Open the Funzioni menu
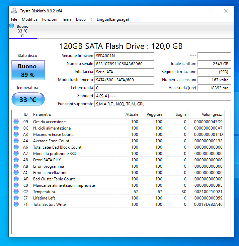239x246 pixels. [50, 19]
